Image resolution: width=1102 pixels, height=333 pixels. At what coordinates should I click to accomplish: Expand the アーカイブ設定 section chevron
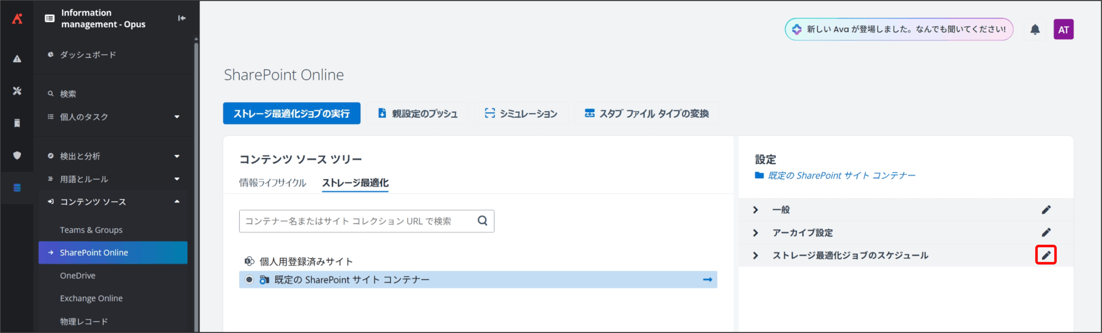tap(755, 233)
